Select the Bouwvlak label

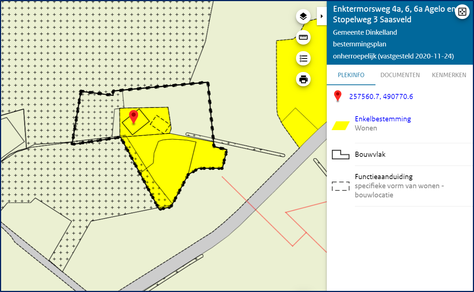370,155
